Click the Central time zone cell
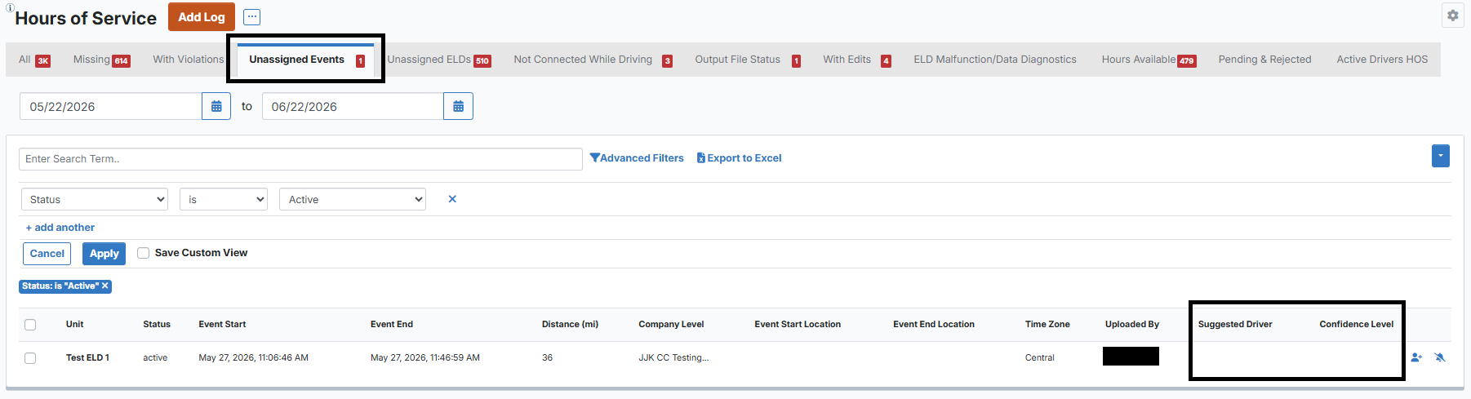The width and height of the screenshot is (1471, 399). pyautogui.click(x=1040, y=358)
